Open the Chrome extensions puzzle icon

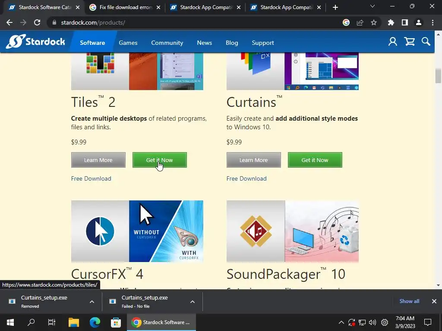click(391, 22)
